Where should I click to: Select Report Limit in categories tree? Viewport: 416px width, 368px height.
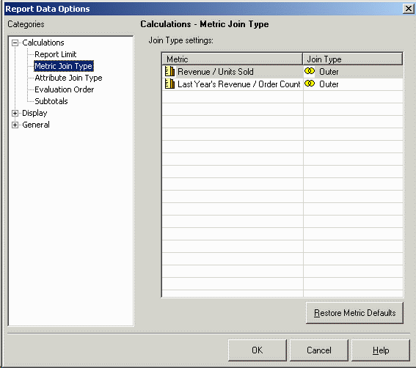click(x=56, y=54)
